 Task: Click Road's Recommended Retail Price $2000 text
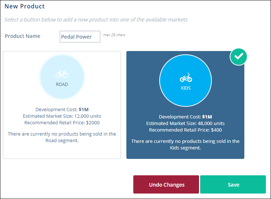[x=62, y=122]
